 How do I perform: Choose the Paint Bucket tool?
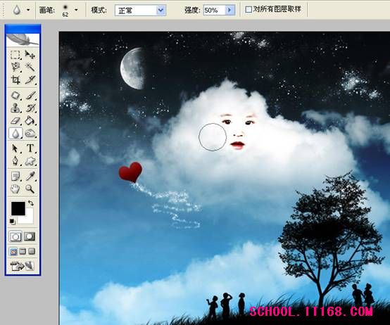click(x=30, y=120)
